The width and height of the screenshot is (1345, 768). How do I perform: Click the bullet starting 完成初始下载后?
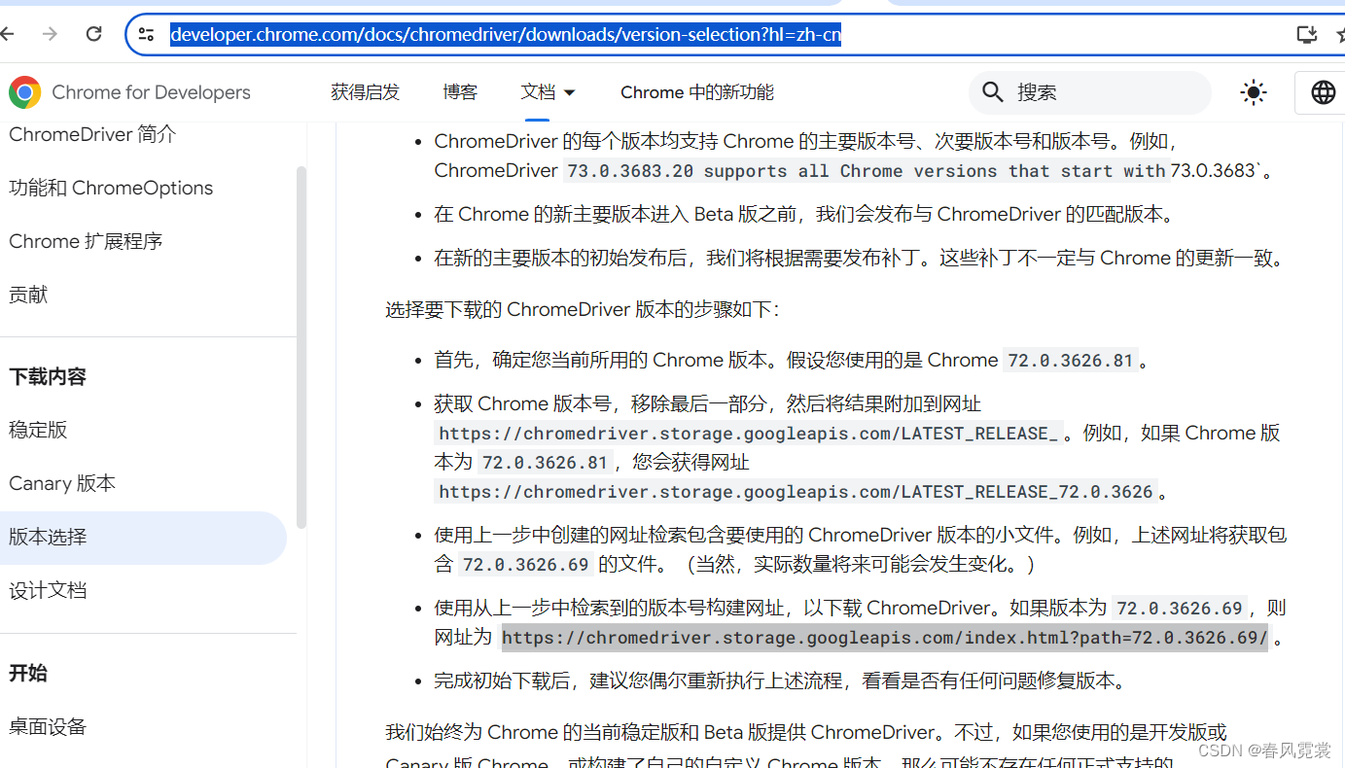pos(780,681)
